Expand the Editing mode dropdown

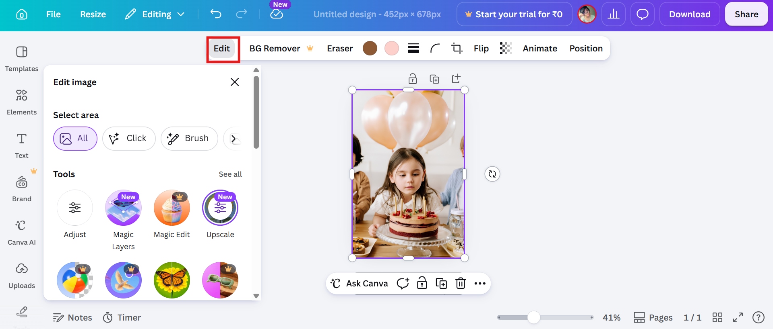tap(155, 14)
